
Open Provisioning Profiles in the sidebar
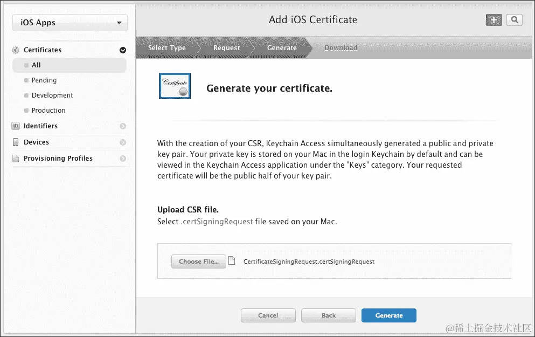[58, 159]
